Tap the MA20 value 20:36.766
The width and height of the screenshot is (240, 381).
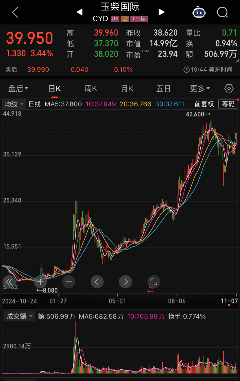(x=136, y=104)
